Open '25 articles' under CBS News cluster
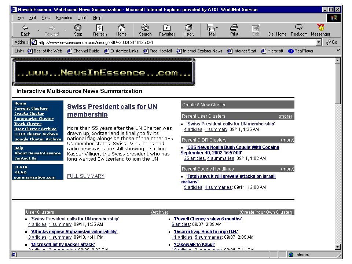 194,158
